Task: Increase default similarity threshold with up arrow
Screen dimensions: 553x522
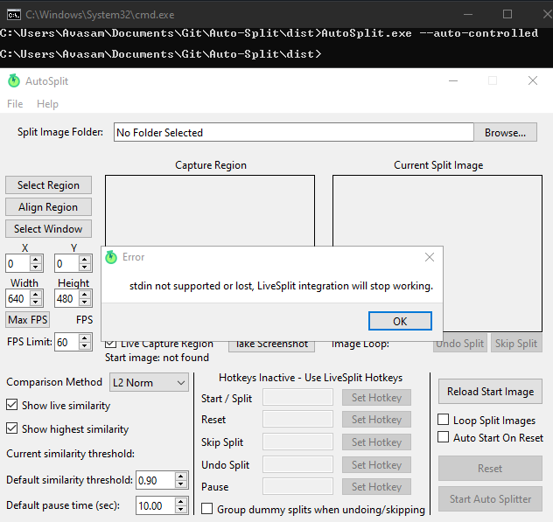Action: tap(181, 477)
